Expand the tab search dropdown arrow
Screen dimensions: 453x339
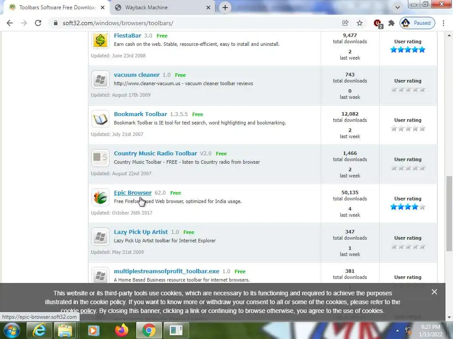(x=398, y=8)
